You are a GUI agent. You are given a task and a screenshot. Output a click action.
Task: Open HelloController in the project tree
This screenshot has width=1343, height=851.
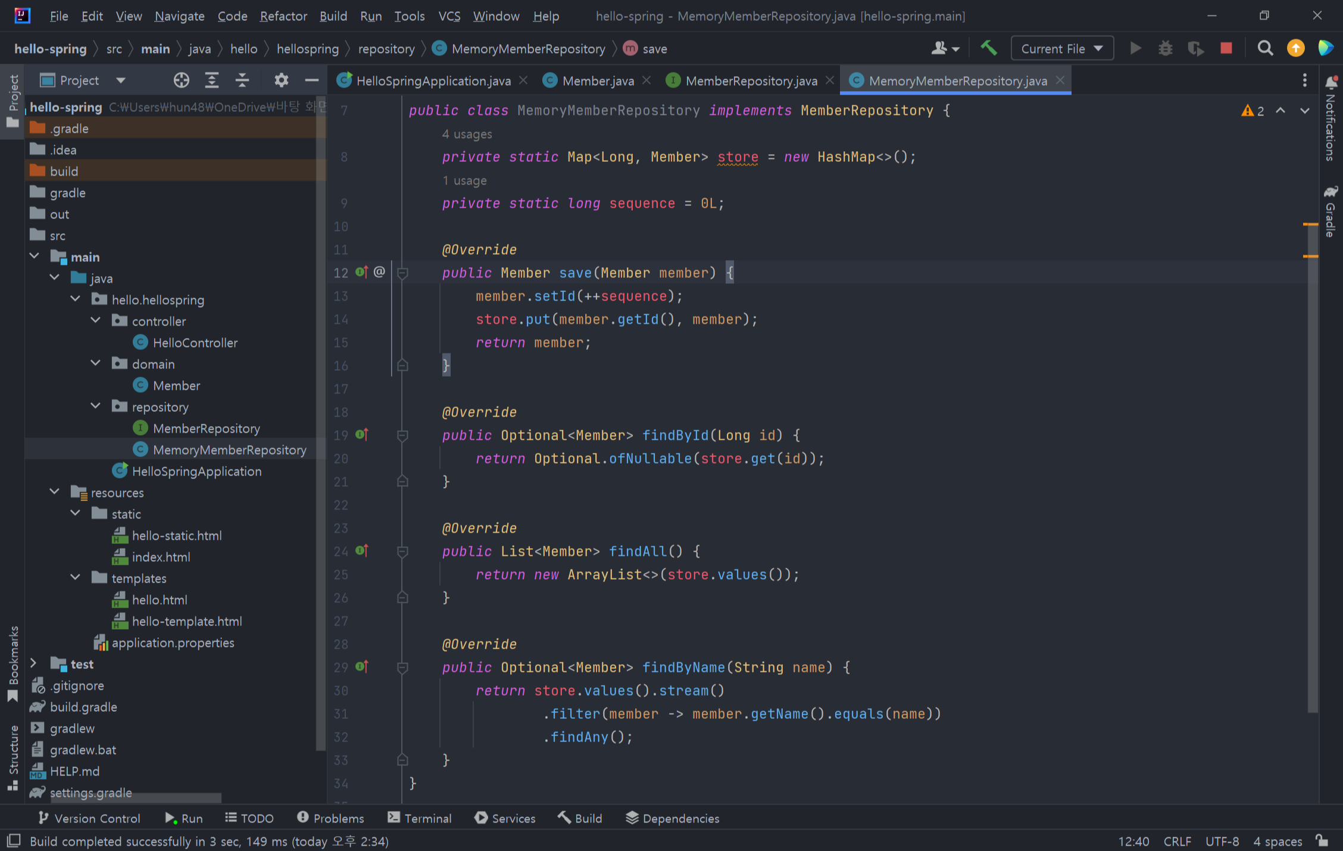(195, 343)
